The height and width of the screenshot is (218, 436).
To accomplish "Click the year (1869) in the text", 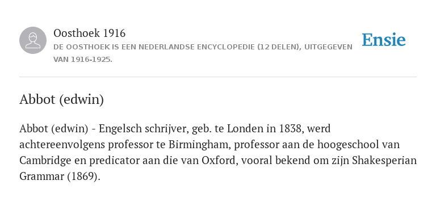I will (83, 177).
